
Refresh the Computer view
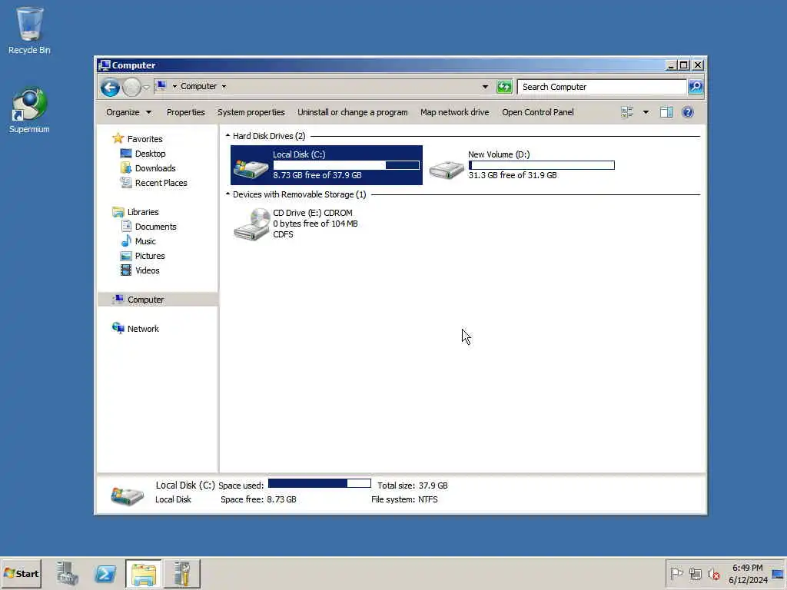click(504, 87)
